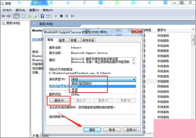Viewport: 196px width, 138px height.
Task: Click the 启动 link in the left description pane
Action: [x=35, y=40]
